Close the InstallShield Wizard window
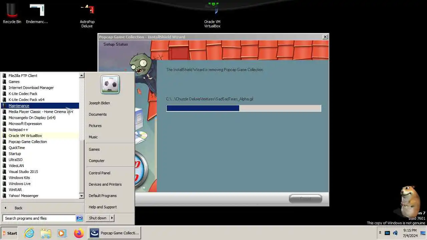 pyautogui.click(x=325, y=37)
